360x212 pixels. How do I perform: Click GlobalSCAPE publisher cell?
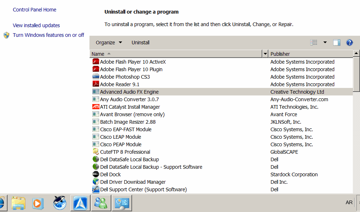click(284, 152)
